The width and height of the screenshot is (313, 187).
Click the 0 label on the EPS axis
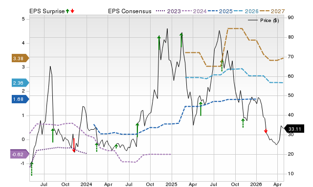23,140
